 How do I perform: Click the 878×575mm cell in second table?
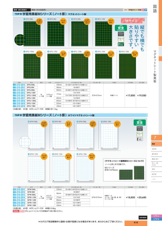[97, 197]
